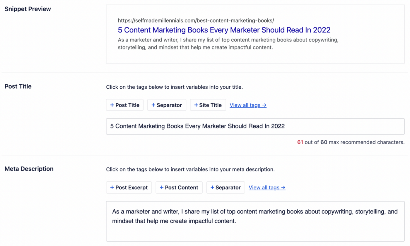This screenshot has width=410, height=246.
Task: Click the plus icon on the Post Title tag
Action: coord(112,105)
